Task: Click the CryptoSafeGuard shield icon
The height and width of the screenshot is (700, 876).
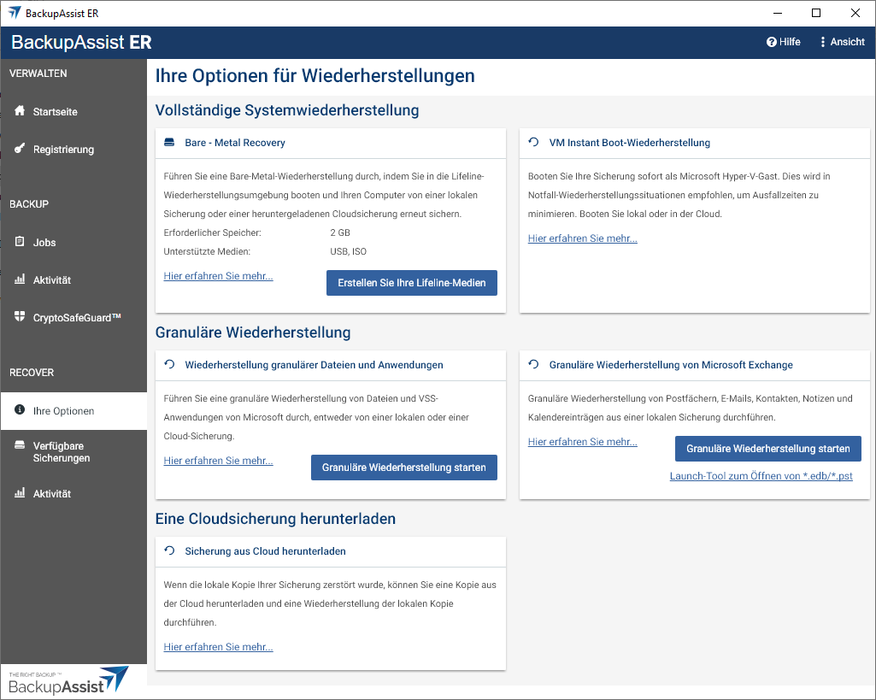Action: point(20,317)
